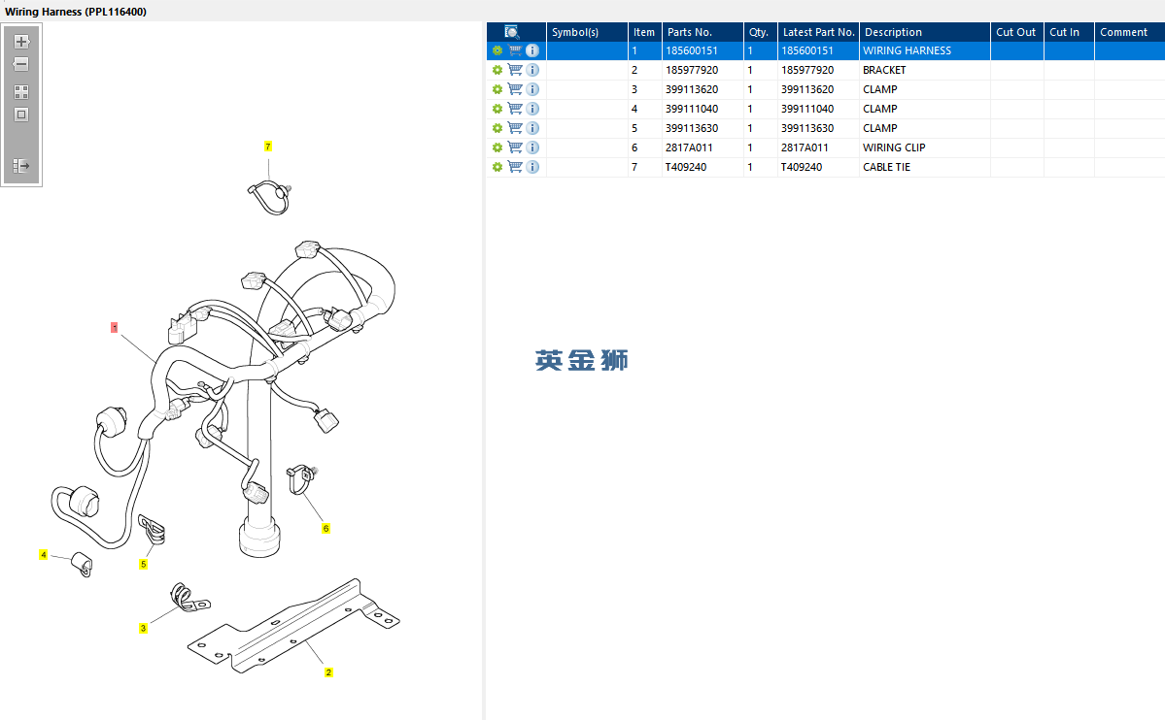Click callout label 6 in diagram
The image size is (1165, 720).
pos(326,529)
